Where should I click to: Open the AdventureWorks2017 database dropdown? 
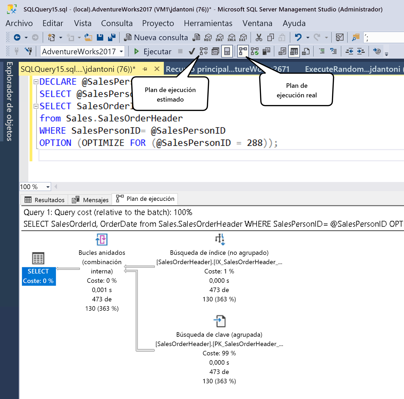(122, 51)
